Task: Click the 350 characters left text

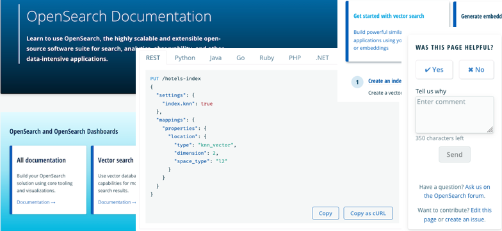Action: [x=439, y=138]
